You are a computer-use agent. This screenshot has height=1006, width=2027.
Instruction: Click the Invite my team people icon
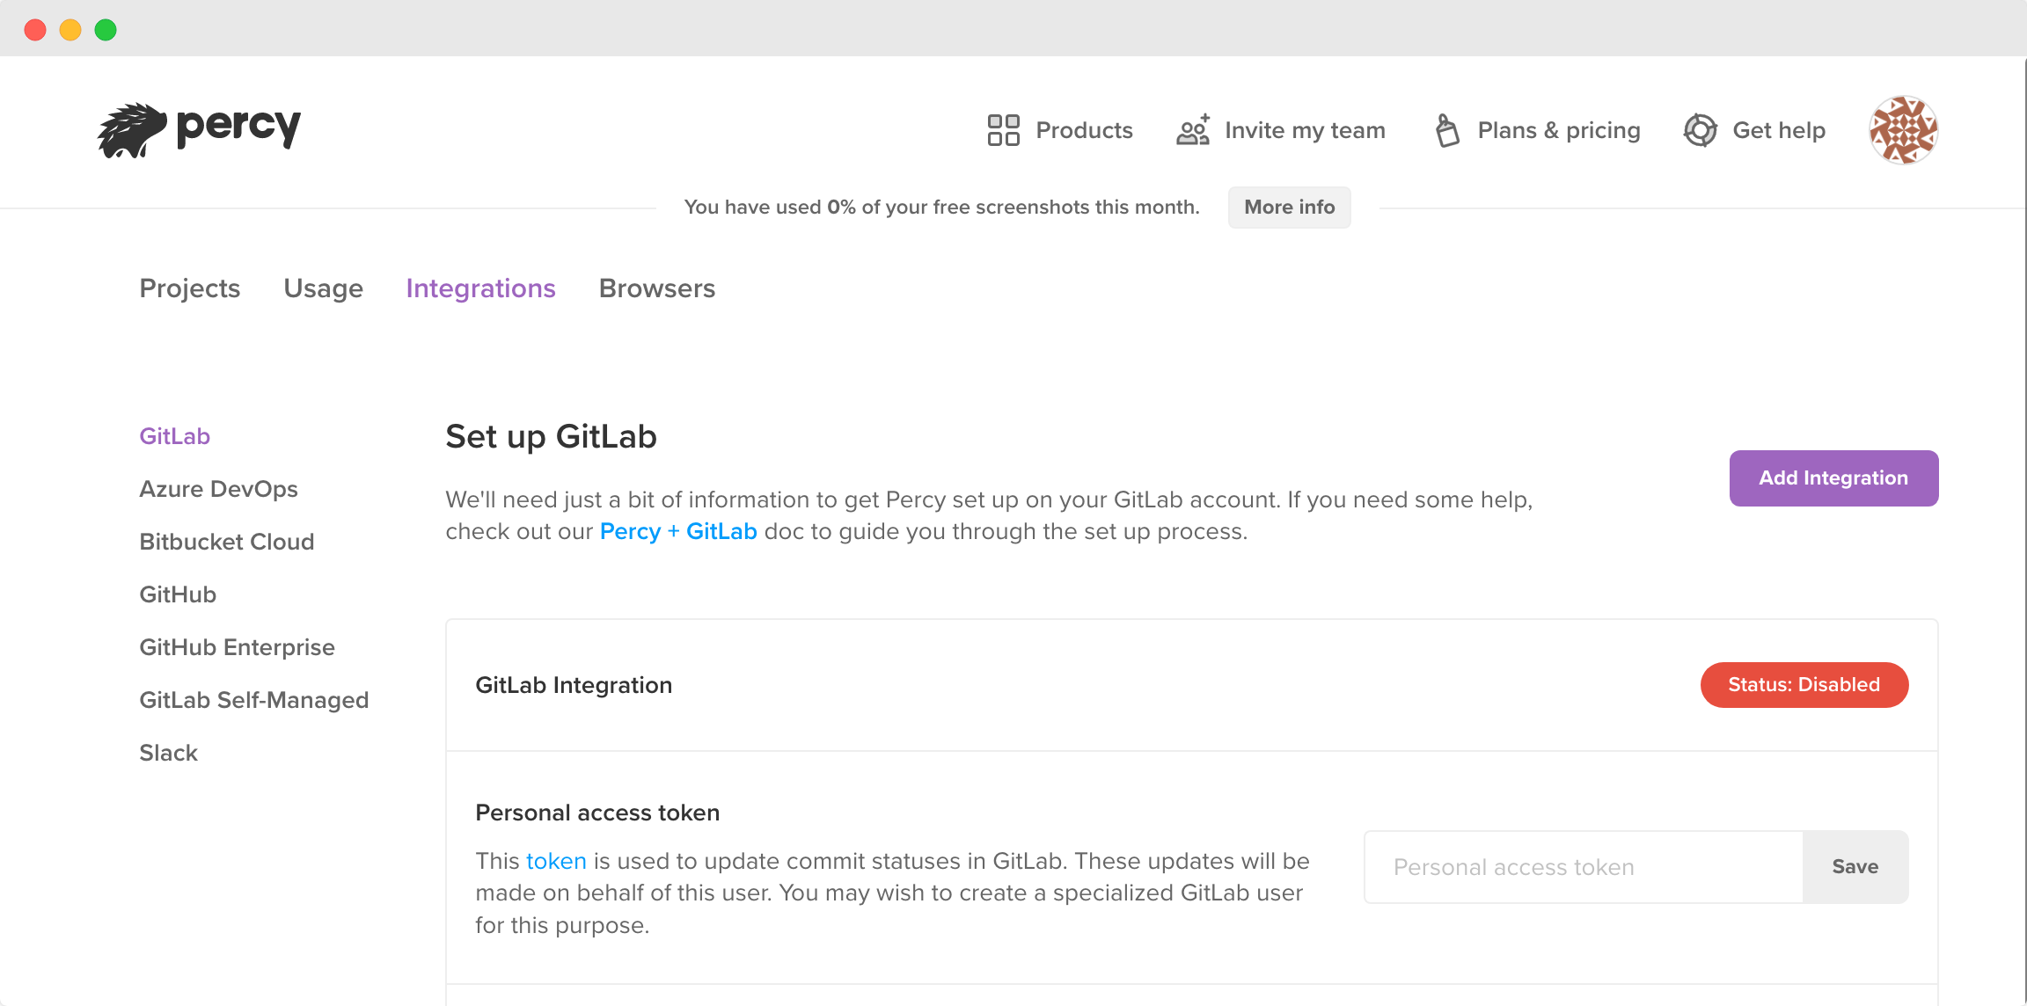pyautogui.click(x=1193, y=130)
